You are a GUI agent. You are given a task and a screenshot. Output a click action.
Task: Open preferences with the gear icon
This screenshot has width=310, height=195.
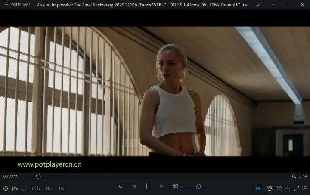6,189
